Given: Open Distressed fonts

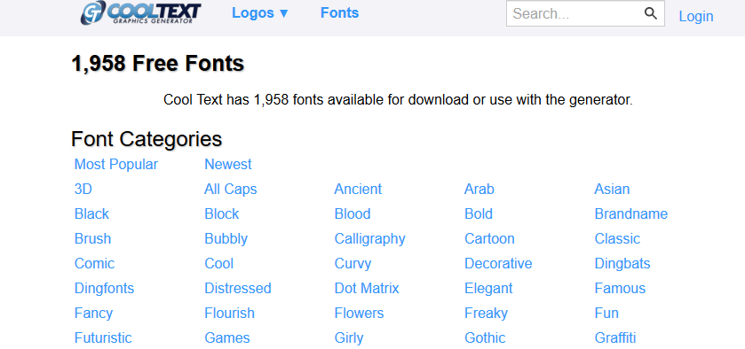Looking at the screenshot, I should pyautogui.click(x=238, y=288).
